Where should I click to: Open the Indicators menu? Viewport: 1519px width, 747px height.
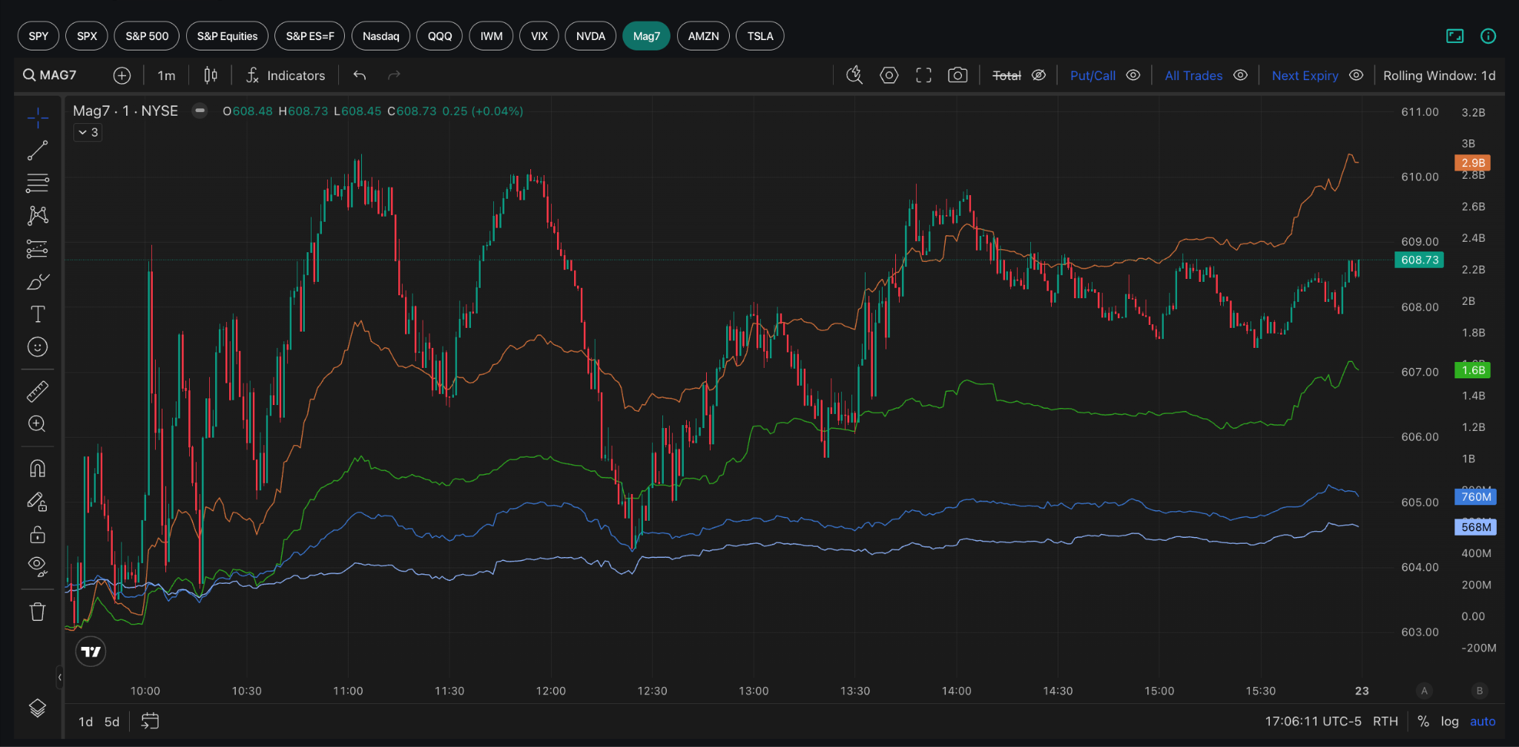pos(286,75)
